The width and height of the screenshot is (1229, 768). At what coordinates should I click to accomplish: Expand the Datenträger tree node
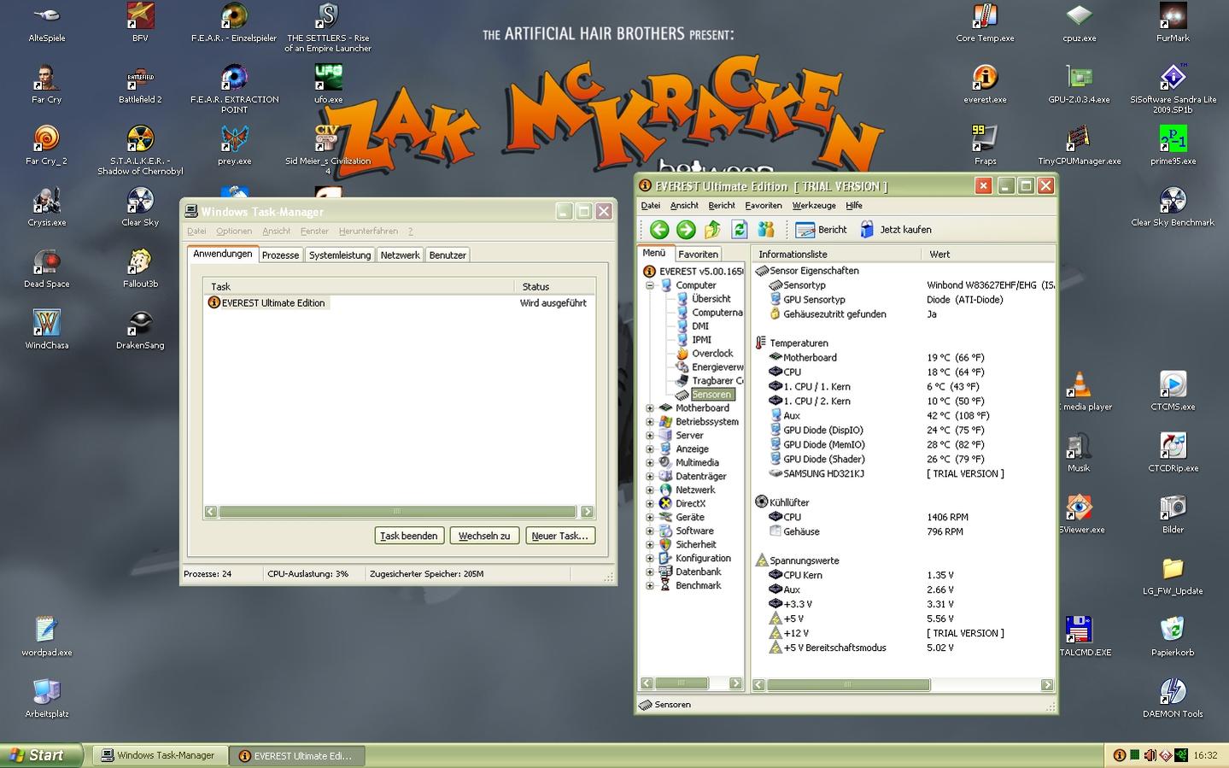[650, 477]
